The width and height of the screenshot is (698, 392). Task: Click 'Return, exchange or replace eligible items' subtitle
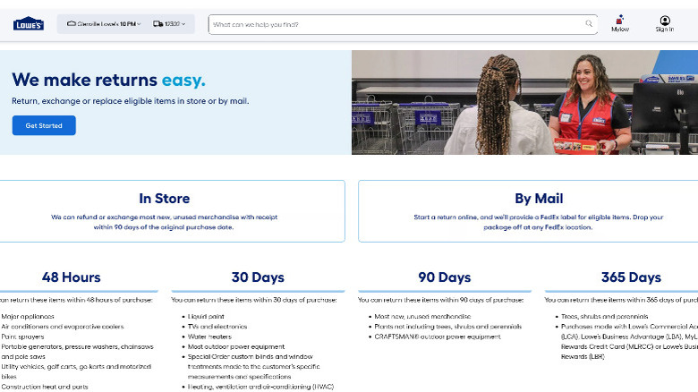tap(130, 101)
